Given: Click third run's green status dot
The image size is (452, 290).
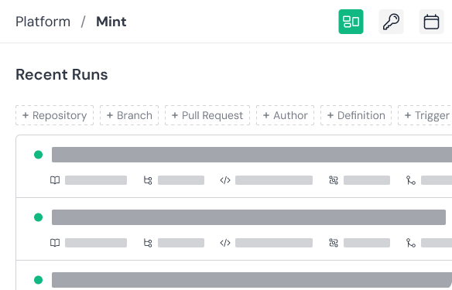Looking at the screenshot, I should (39, 280).
